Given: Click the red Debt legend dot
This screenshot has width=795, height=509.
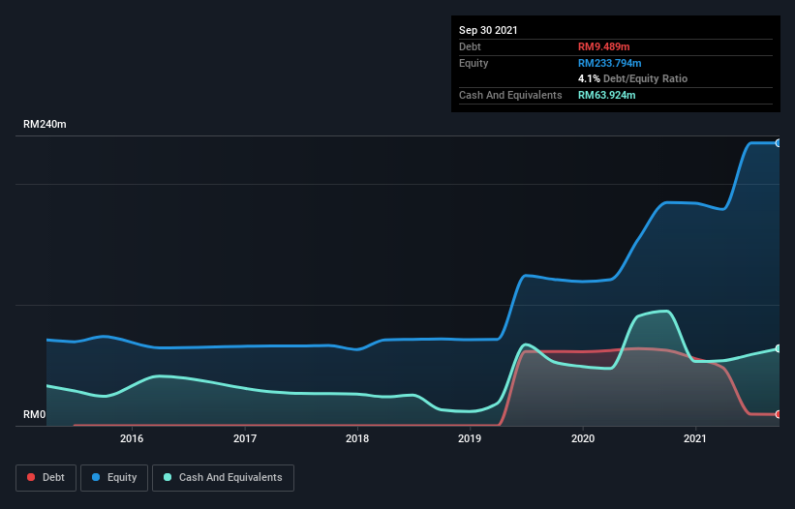Looking at the screenshot, I should (x=31, y=477).
